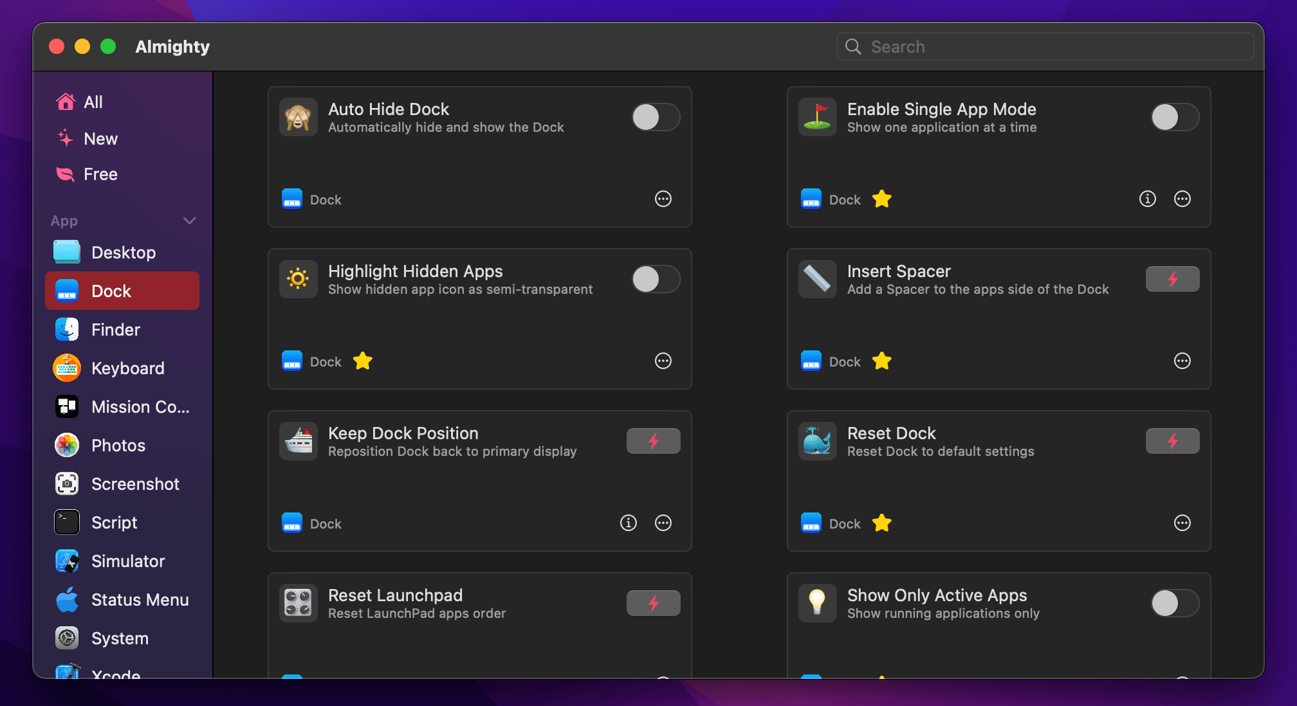Click favorite star on Insert Spacer card
The width and height of the screenshot is (1297, 706).
[882, 361]
